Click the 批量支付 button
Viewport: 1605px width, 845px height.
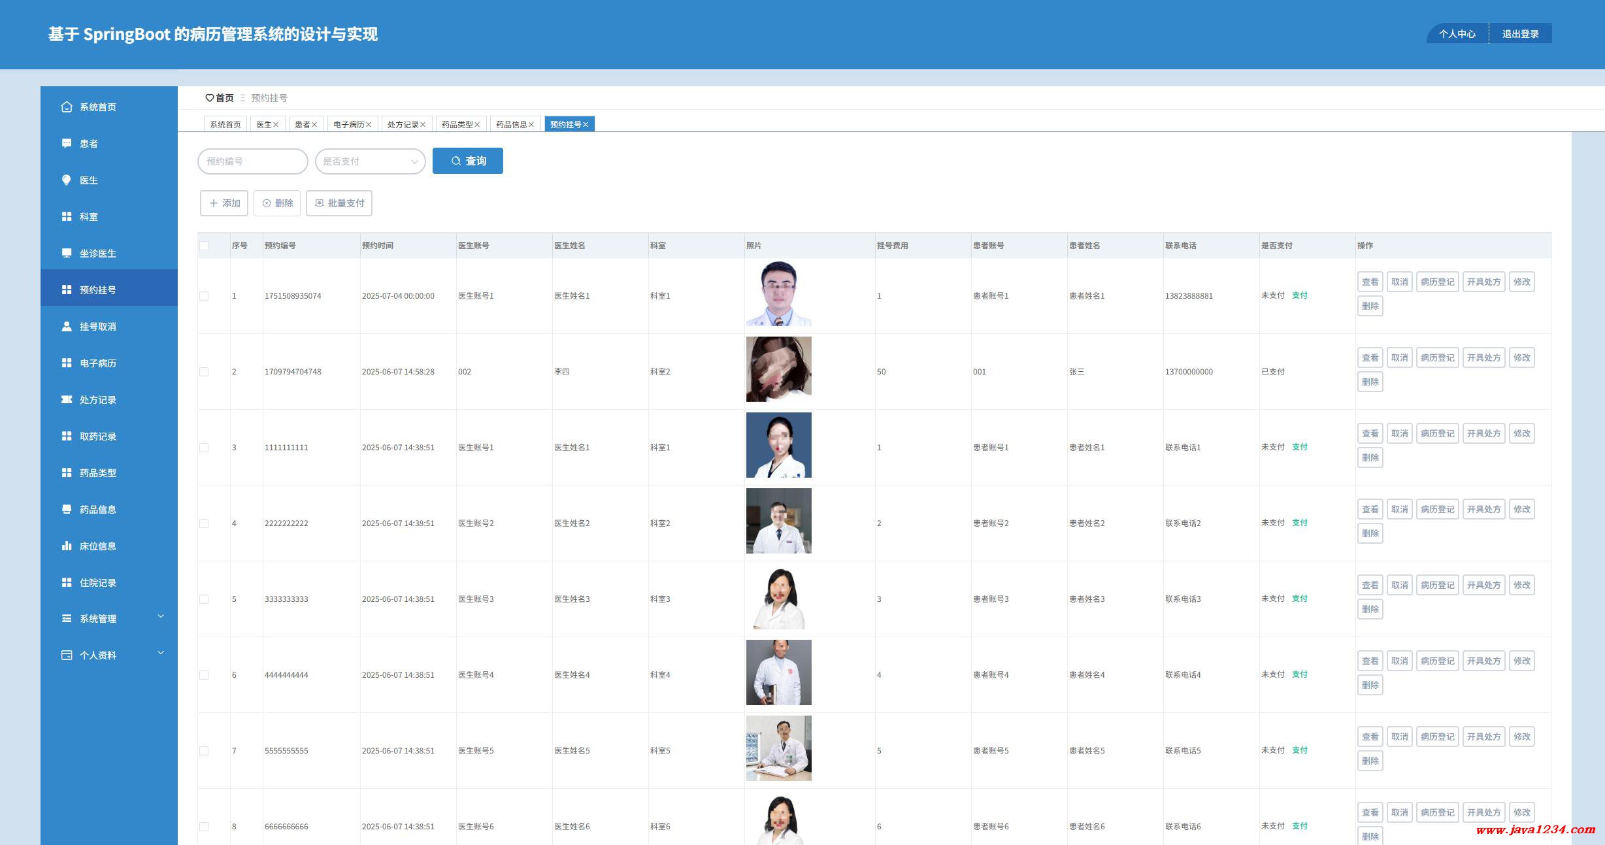coord(339,203)
